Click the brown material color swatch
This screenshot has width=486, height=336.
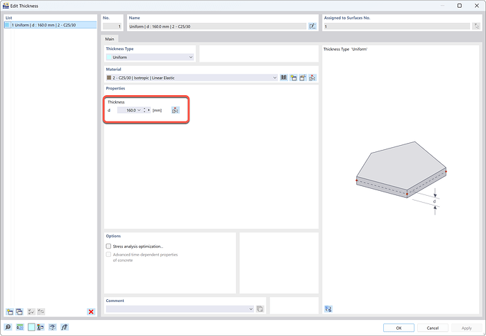coord(109,78)
